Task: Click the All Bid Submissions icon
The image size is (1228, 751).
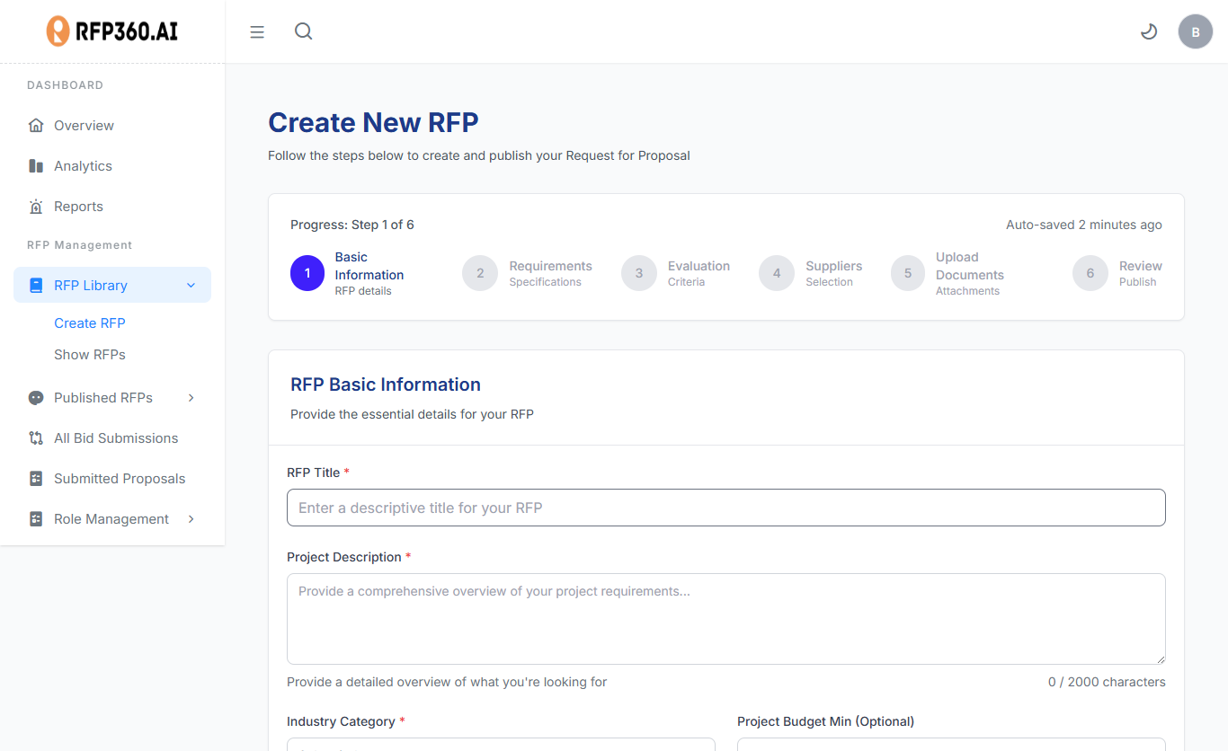Action: 37,437
